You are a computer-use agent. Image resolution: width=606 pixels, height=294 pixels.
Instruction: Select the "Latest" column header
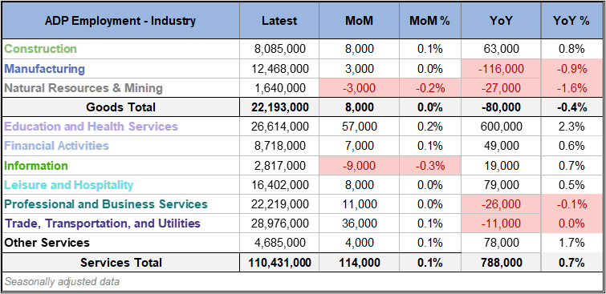pyautogui.click(x=279, y=21)
